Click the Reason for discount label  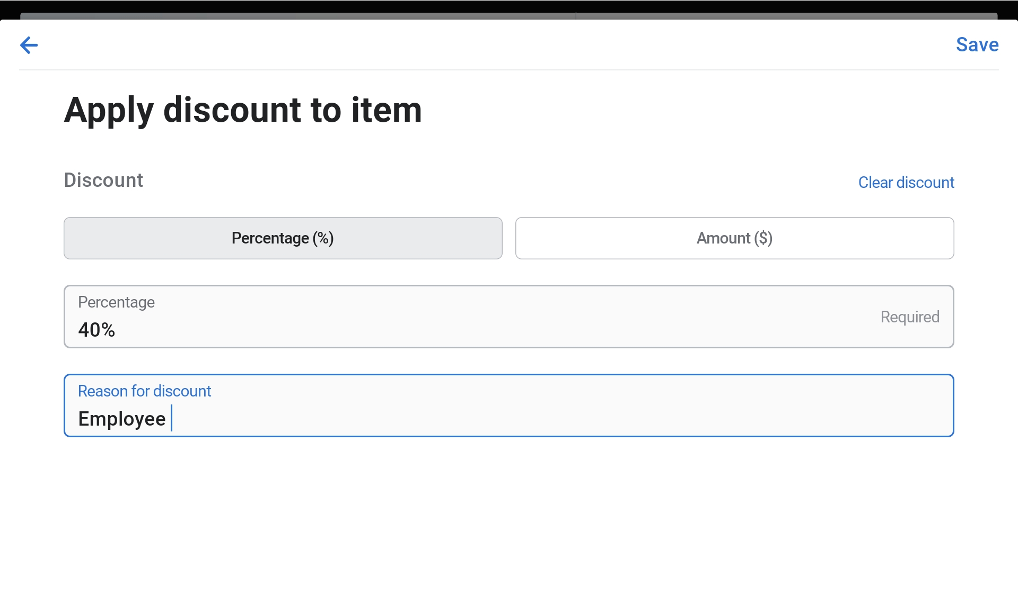[x=144, y=391]
